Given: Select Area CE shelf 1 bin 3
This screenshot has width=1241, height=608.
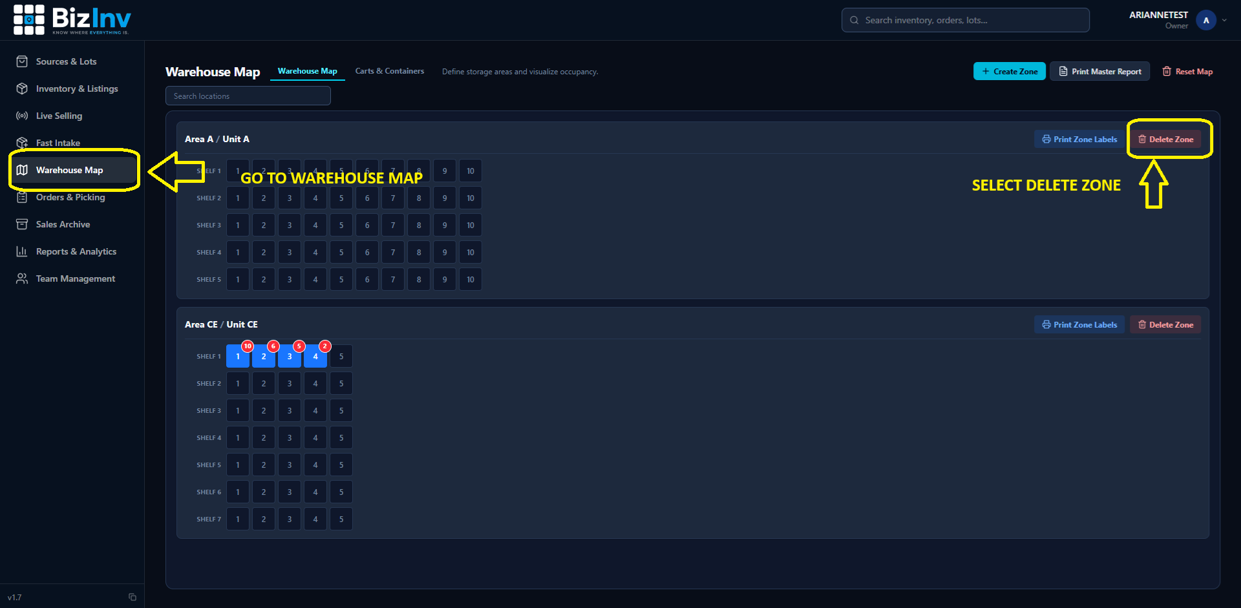Looking at the screenshot, I should point(290,356).
